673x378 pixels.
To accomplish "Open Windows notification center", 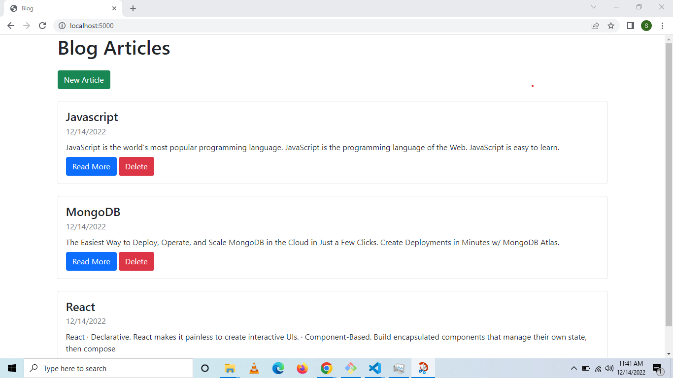I will 657,368.
